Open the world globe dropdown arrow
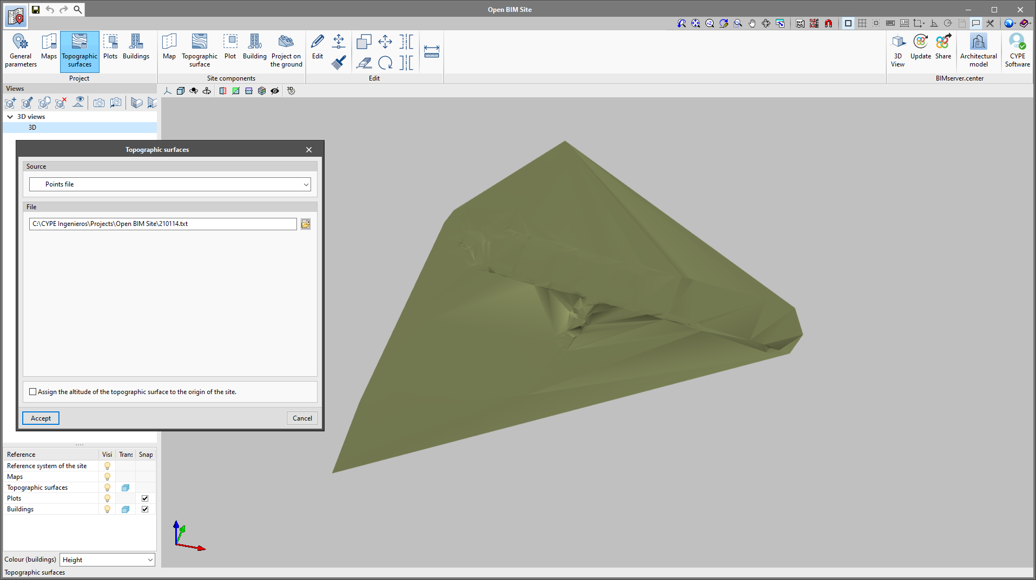The image size is (1036, 580). tap(1015, 23)
